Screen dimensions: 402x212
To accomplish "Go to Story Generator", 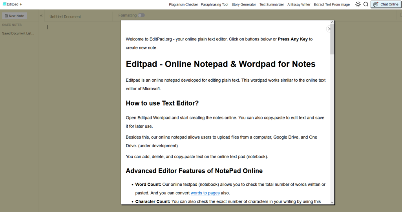I will click(244, 5).
